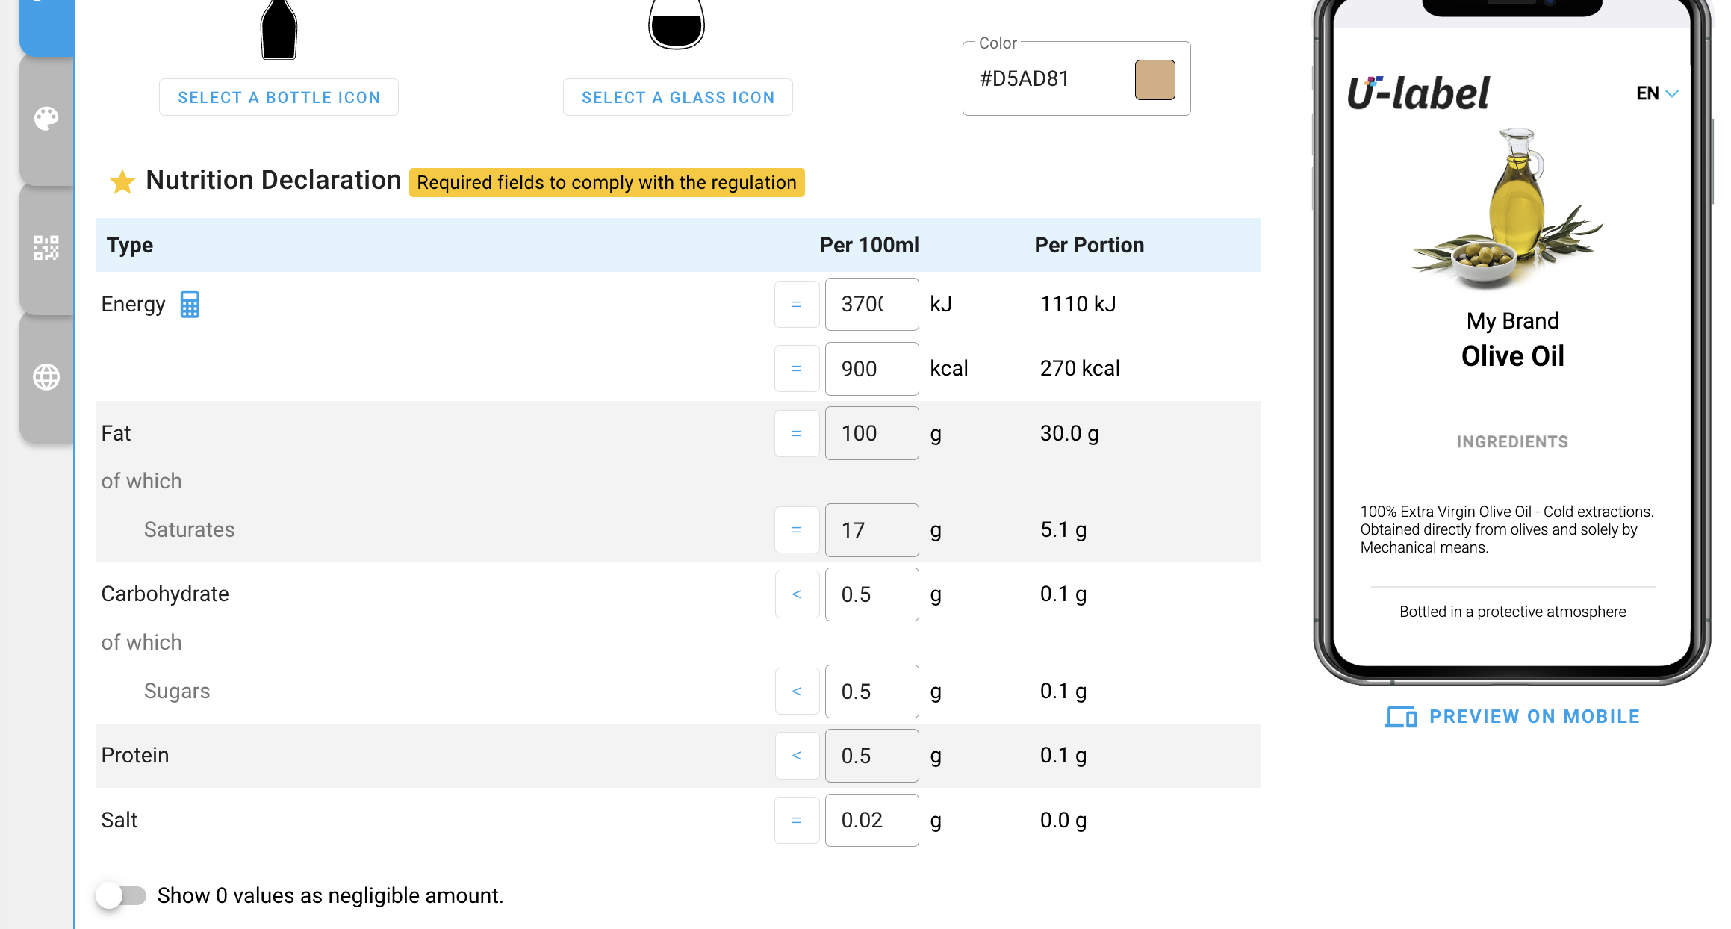The width and height of the screenshot is (1731, 929).
Task: Click the mobile preview device icon
Action: (x=1401, y=717)
